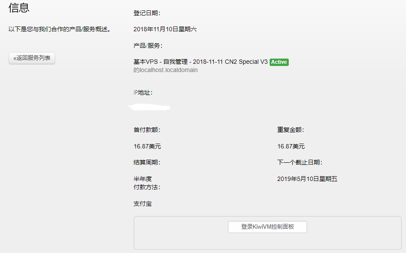This screenshot has width=406, height=253.
Task: Select the 16.87美元 amount under 首付款额
Action: (147, 146)
